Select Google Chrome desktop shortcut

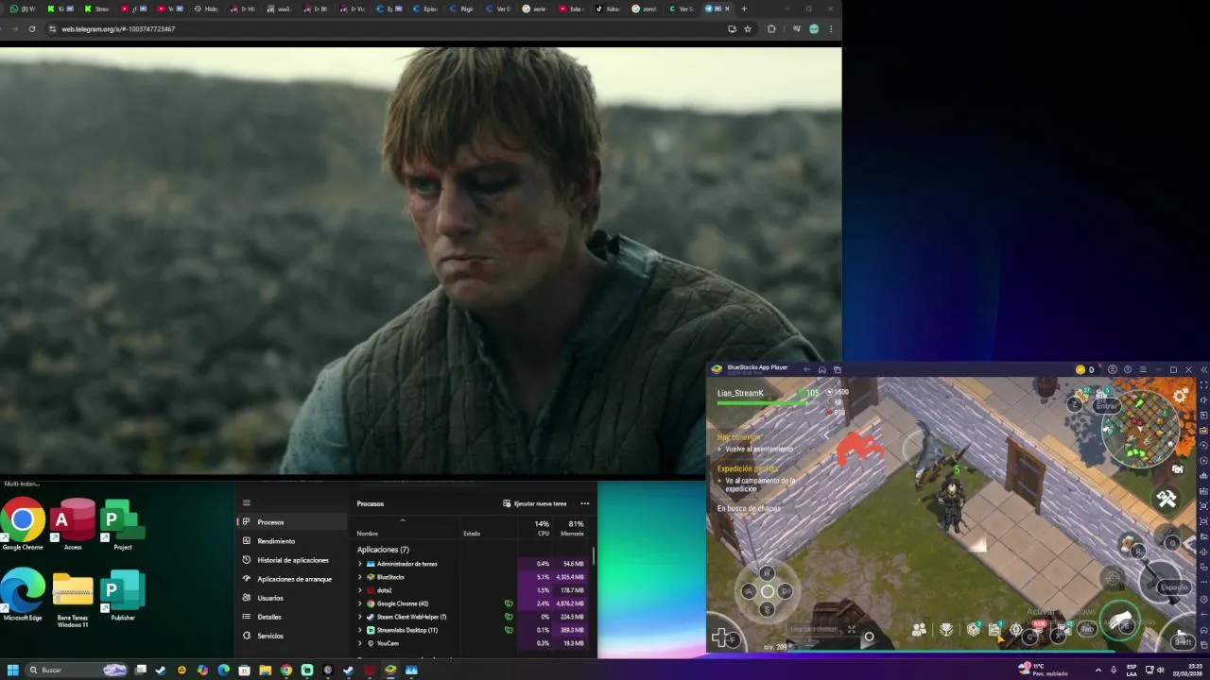23,524
